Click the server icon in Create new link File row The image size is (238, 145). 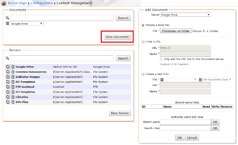(162, 79)
